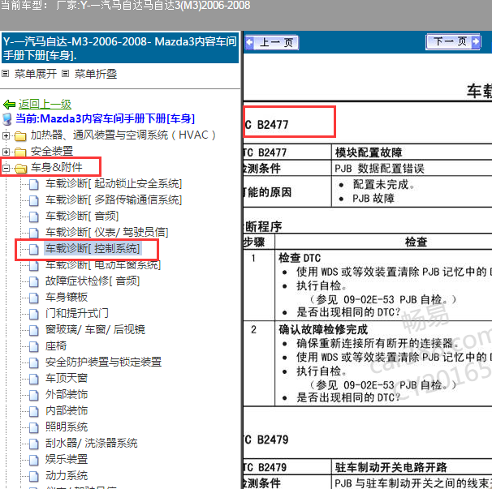Open 车载诊断[仪表/驾驶员信] document

(106, 232)
